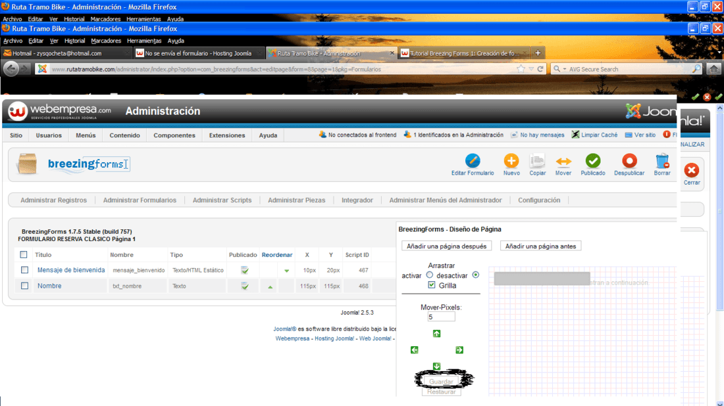Check the select-all checkbox in table header
This screenshot has width=724, height=406.
coord(24,254)
